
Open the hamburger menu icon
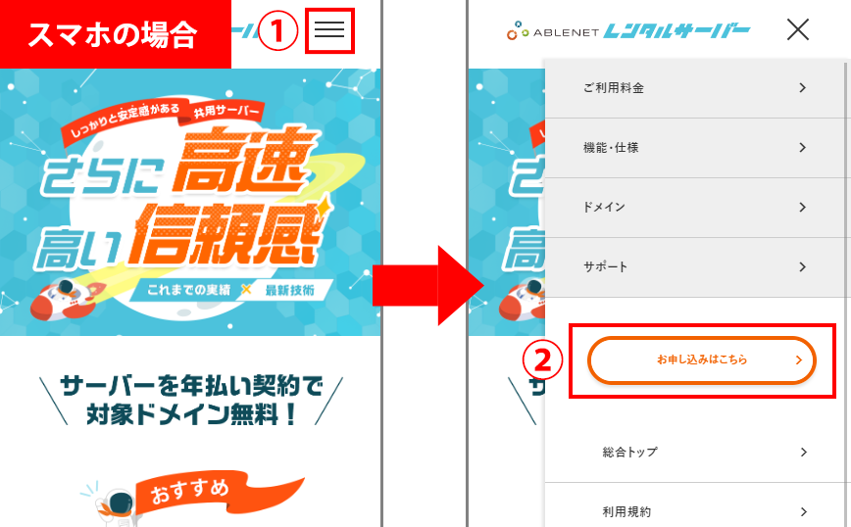point(329,29)
